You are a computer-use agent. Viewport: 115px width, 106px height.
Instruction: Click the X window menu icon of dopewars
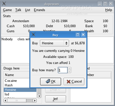[x=4, y=4]
